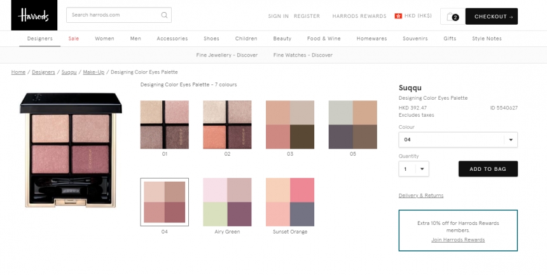Go to Home breadcrumb

tap(18, 72)
